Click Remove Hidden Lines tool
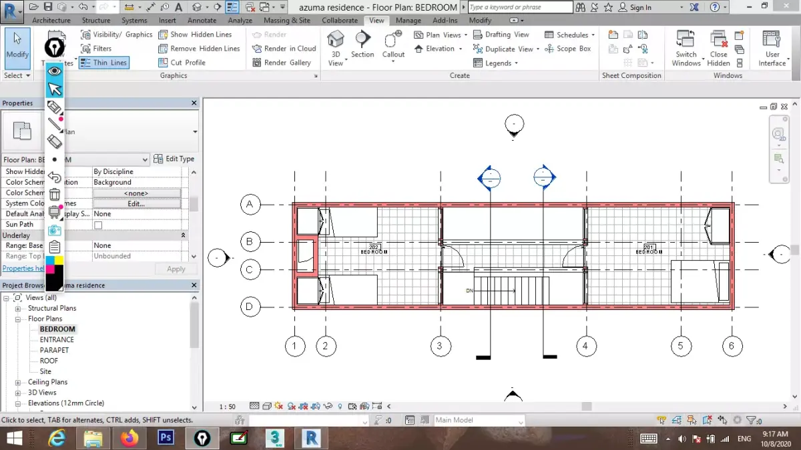Viewport: 801px width, 450px height. (199, 49)
